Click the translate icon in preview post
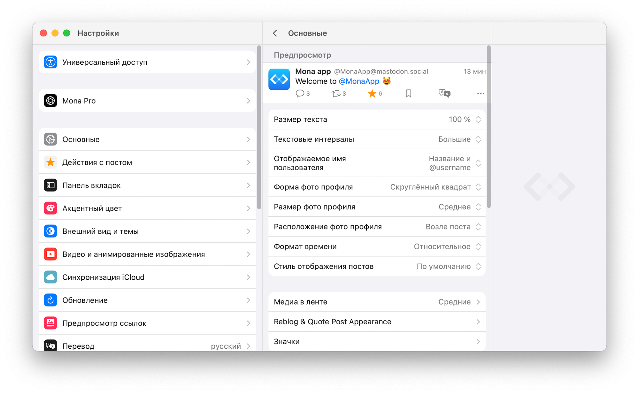 click(444, 93)
